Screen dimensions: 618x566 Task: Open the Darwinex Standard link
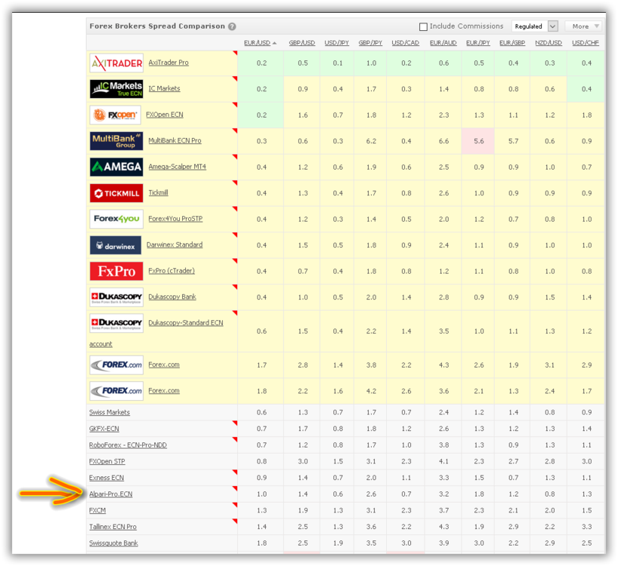(175, 245)
